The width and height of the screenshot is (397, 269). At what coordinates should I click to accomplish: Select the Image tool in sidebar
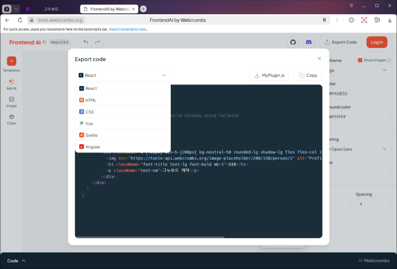click(x=11, y=102)
